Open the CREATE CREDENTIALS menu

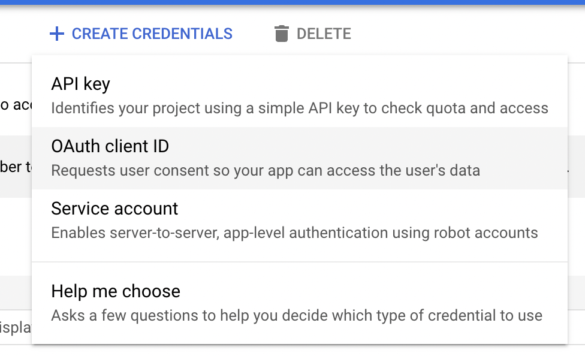pyautogui.click(x=141, y=34)
